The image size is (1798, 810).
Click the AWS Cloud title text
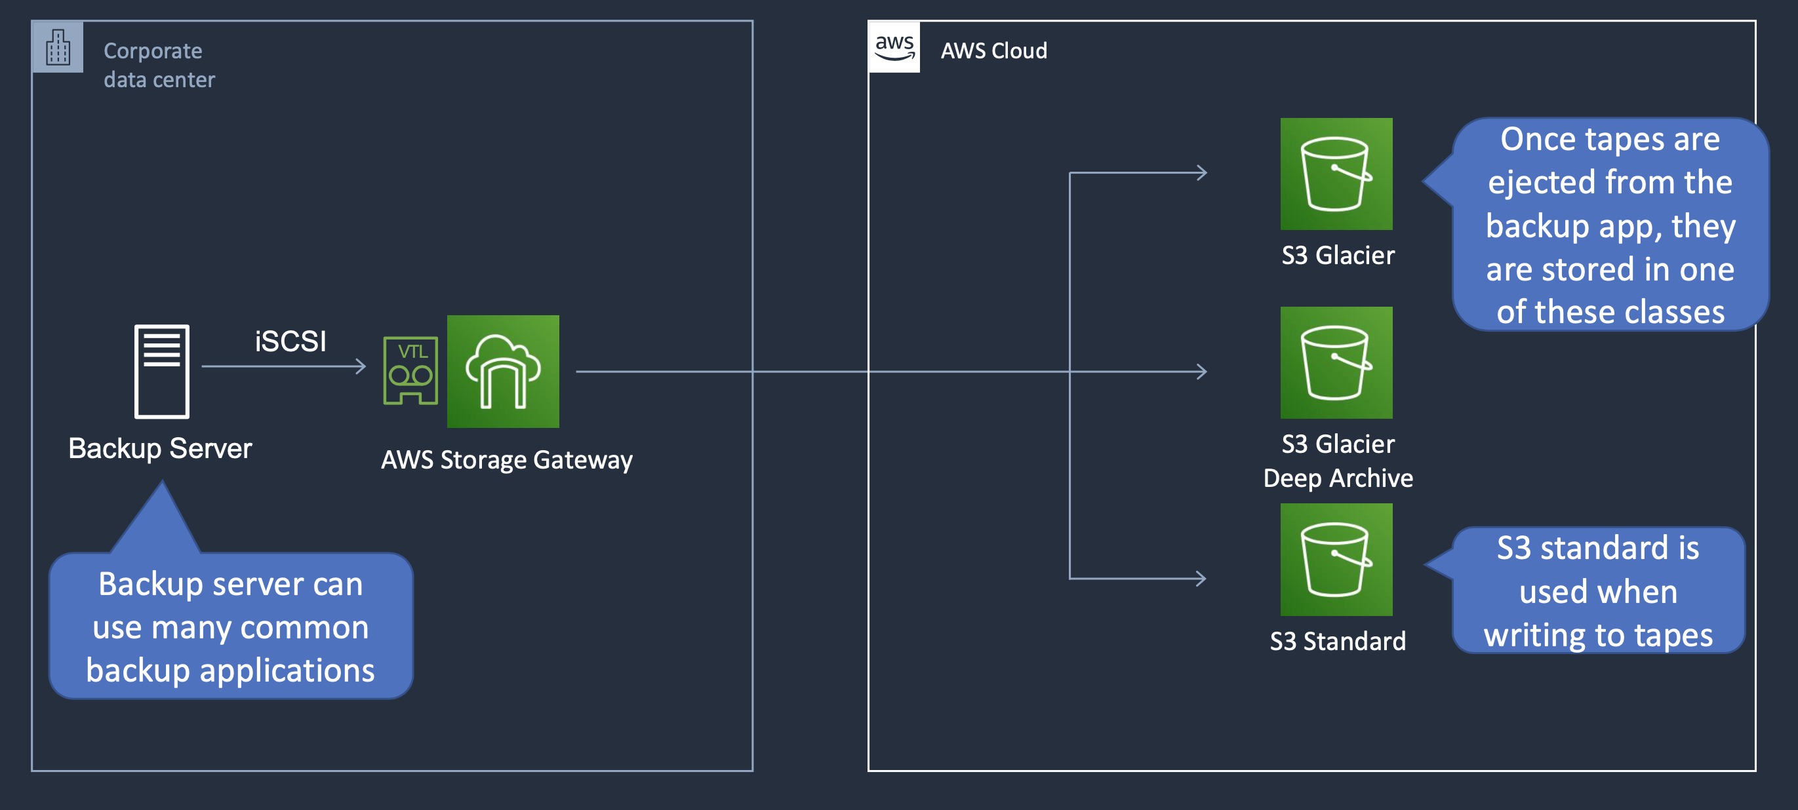993,51
